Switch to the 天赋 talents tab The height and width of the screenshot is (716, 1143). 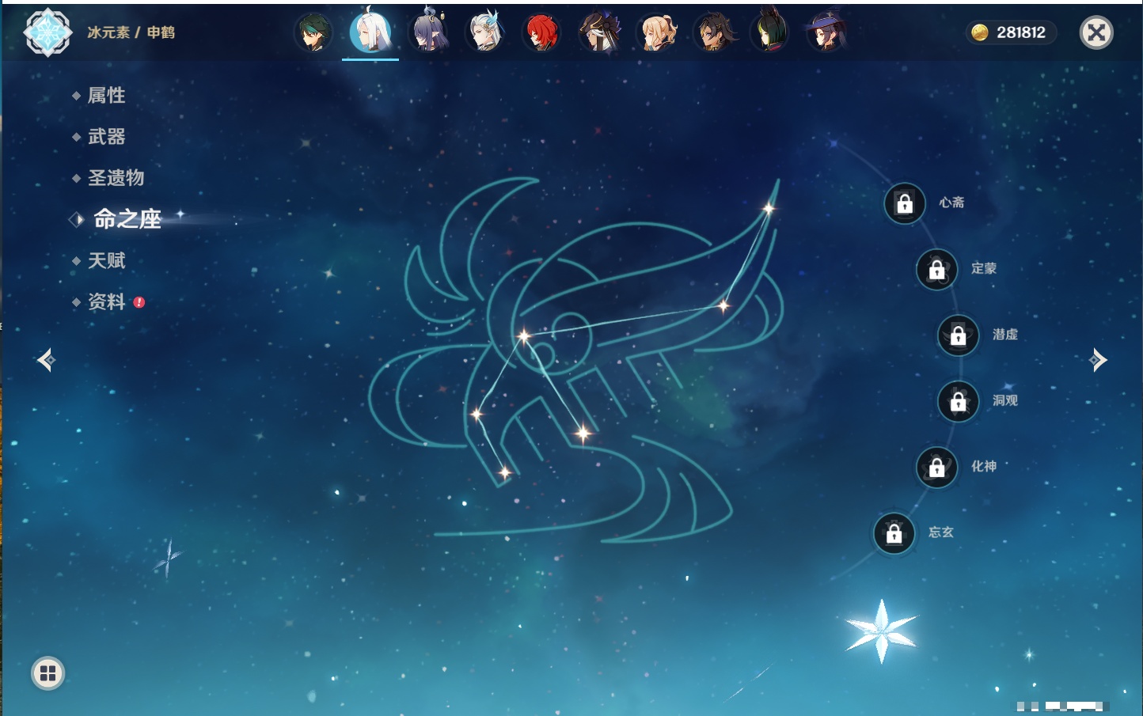(107, 260)
